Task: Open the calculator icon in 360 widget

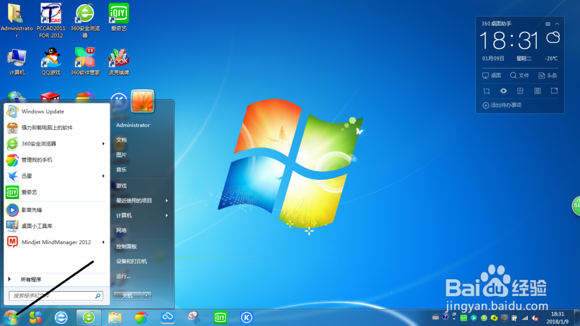Action: coord(538,91)
